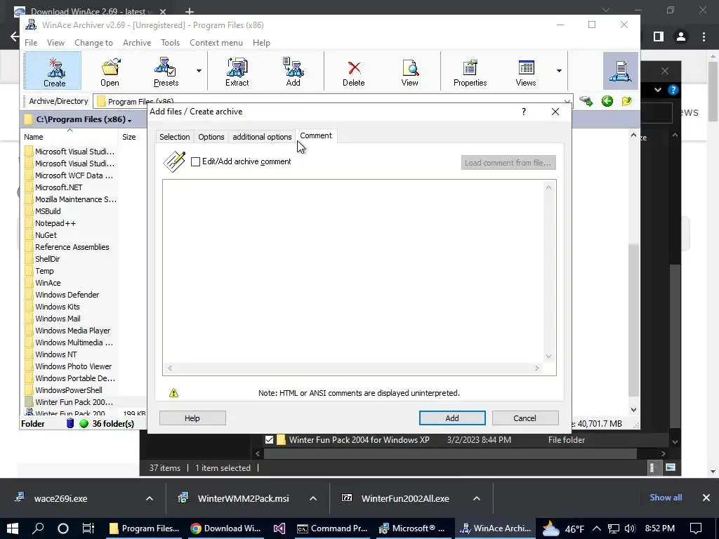Click the Presets toolbar icon

(166, 71)
